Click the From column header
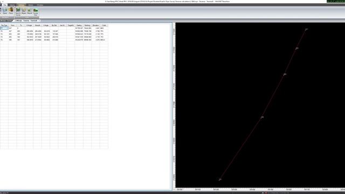 12,25
